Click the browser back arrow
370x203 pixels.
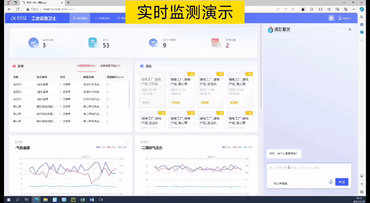pyautogui.click(x=9, y=9)
